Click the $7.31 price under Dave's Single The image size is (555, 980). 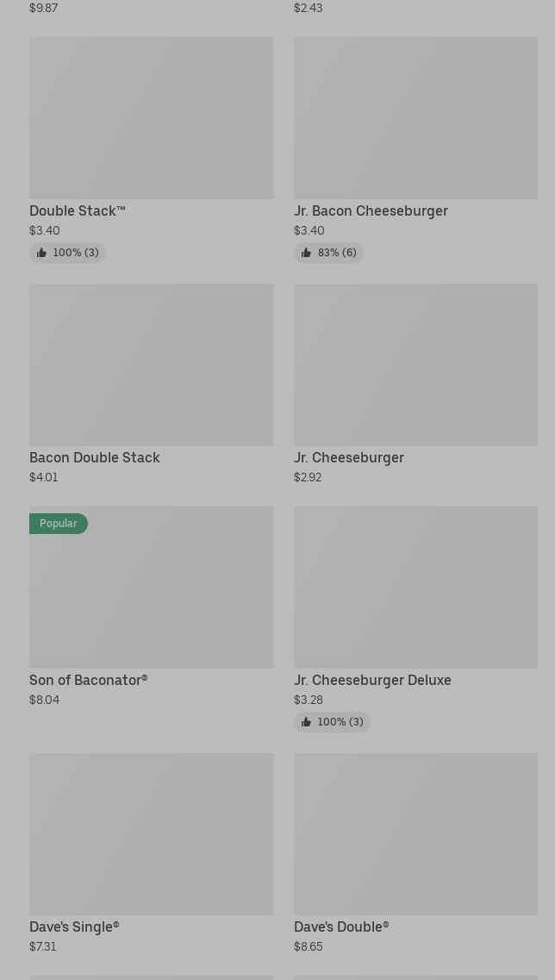tap(42, 946)
